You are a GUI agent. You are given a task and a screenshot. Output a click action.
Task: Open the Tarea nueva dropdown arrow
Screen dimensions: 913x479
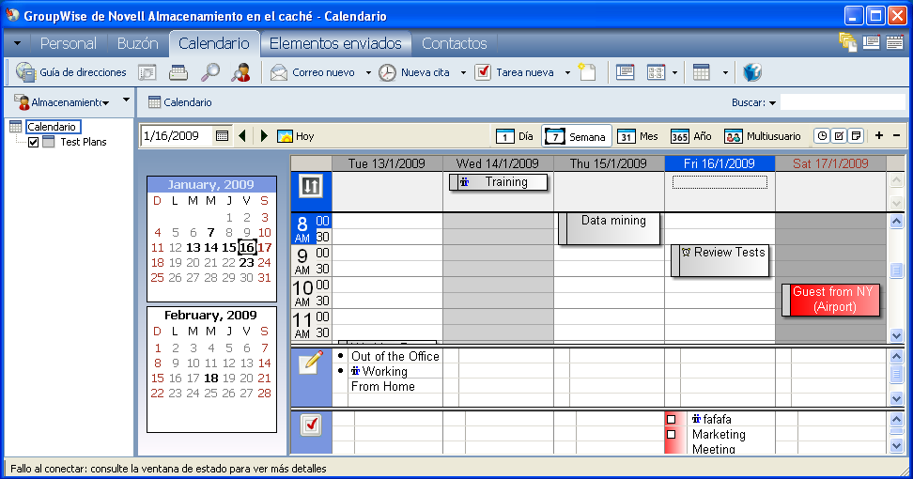click(x=567, y=72)
